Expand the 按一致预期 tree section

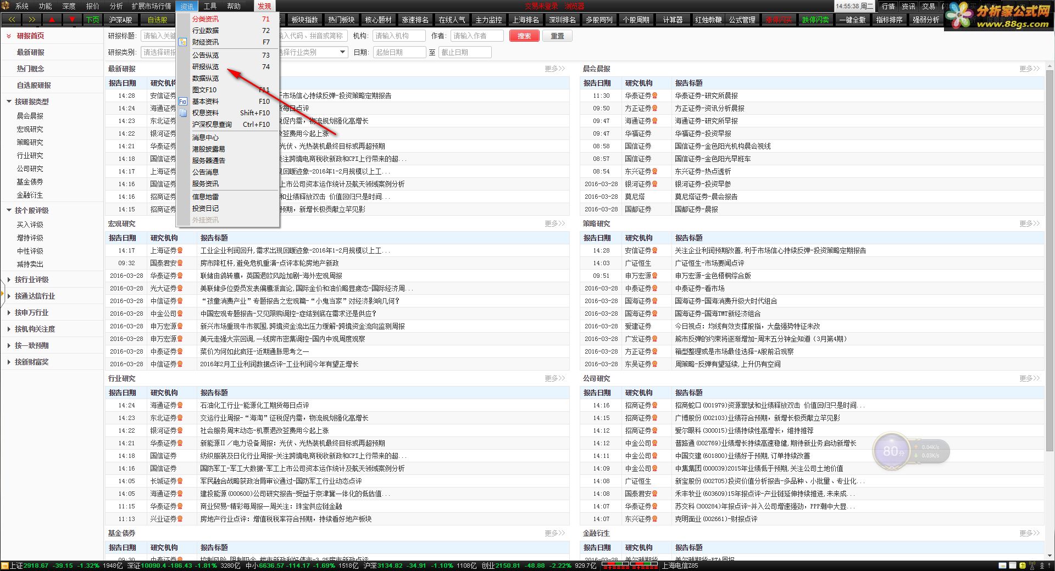pos(9,345)
